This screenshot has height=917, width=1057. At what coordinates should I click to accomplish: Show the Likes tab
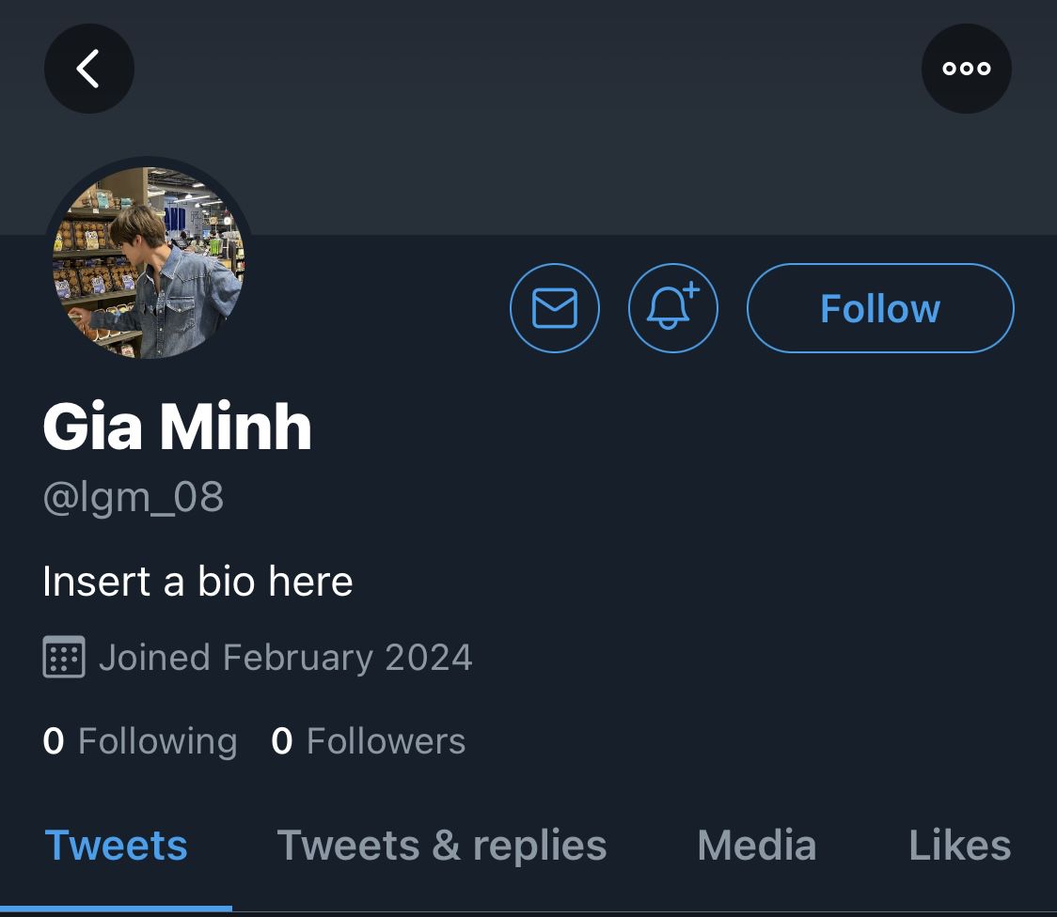click(959, 846)
